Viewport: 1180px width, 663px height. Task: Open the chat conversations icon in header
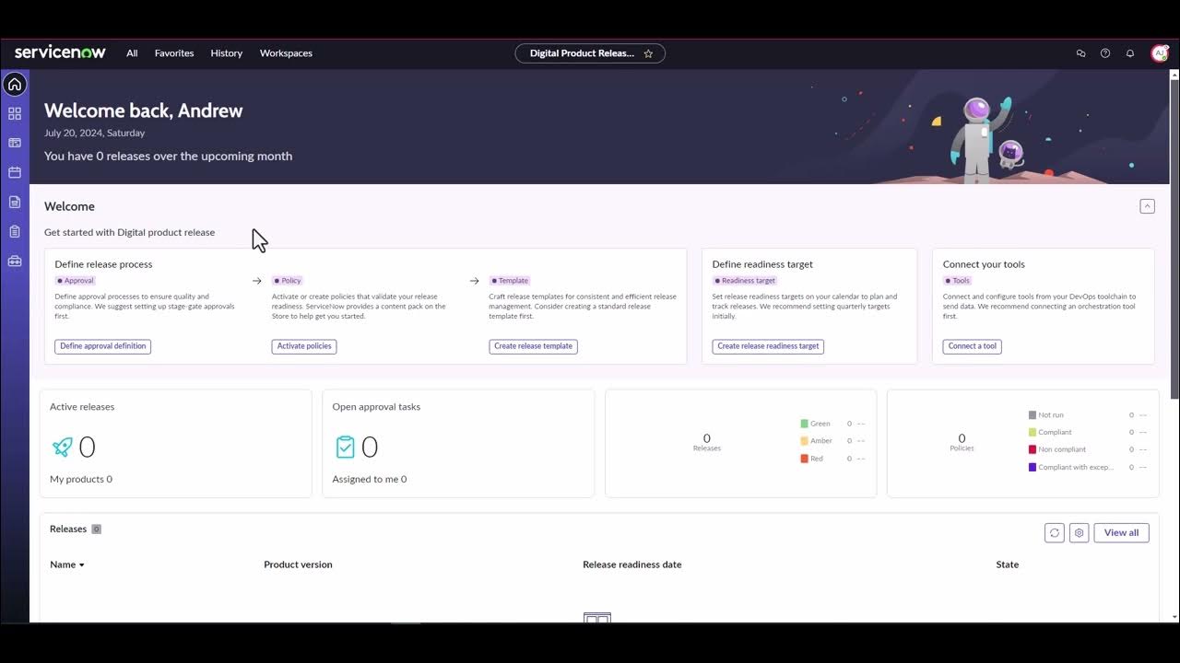point(1080,52)
